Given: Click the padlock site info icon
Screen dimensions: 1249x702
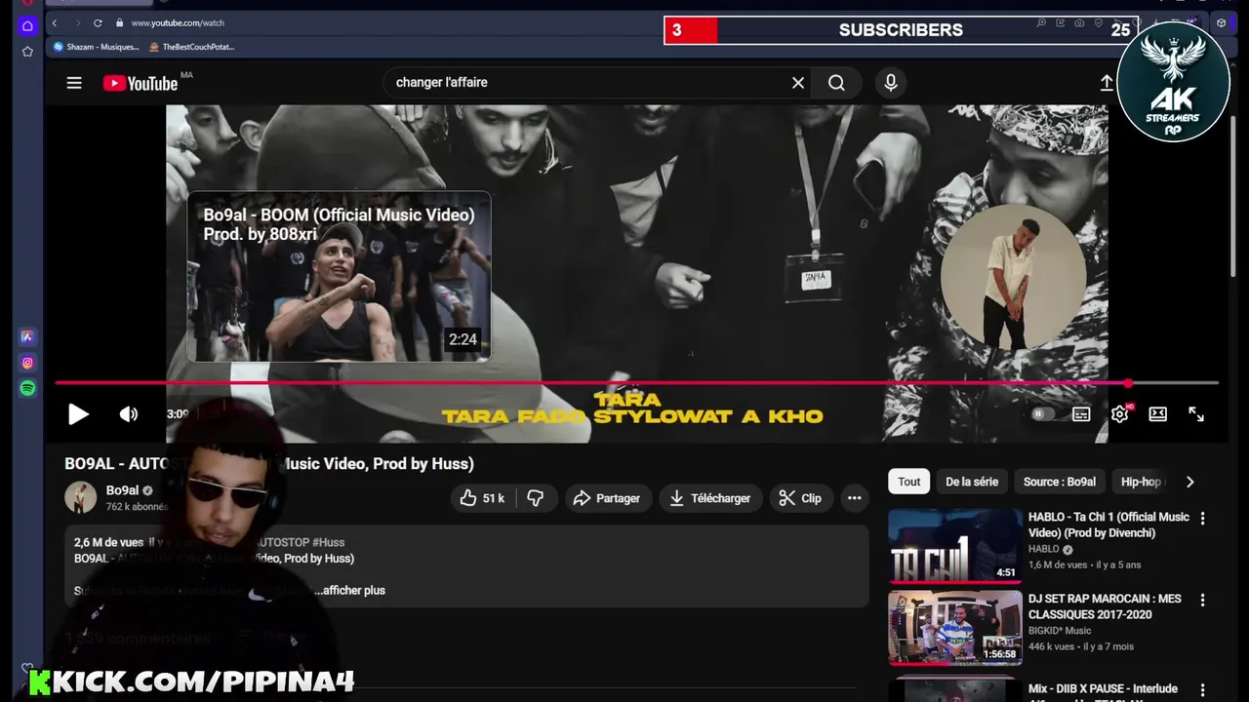Looking at the screenshot, I should (x=119, y=22).
